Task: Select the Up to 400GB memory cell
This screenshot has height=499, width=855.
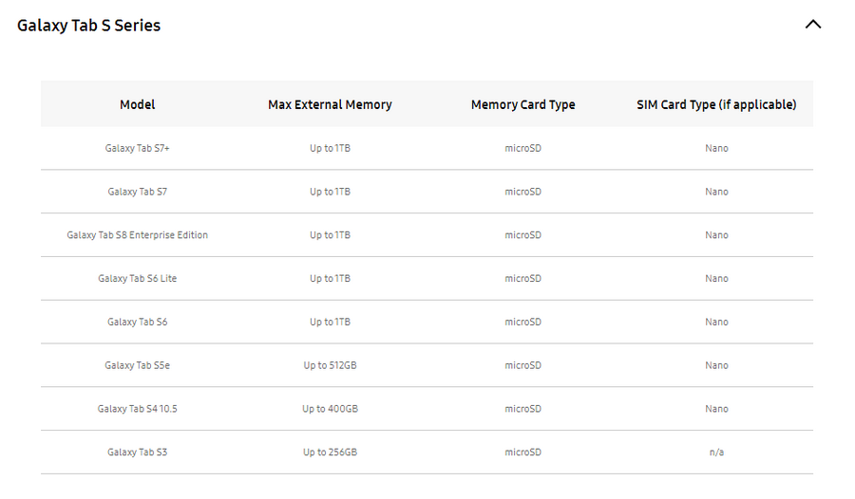Action: click(x=330, y=409)
